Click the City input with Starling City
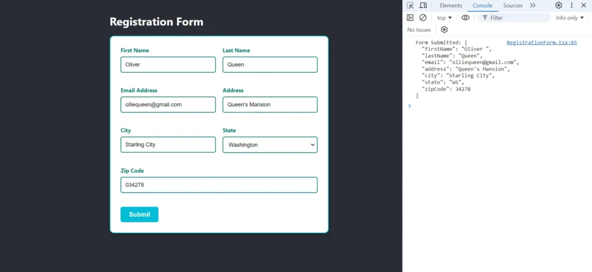The height and width of the screenshot is (272, 592). [x=168, y=144]
